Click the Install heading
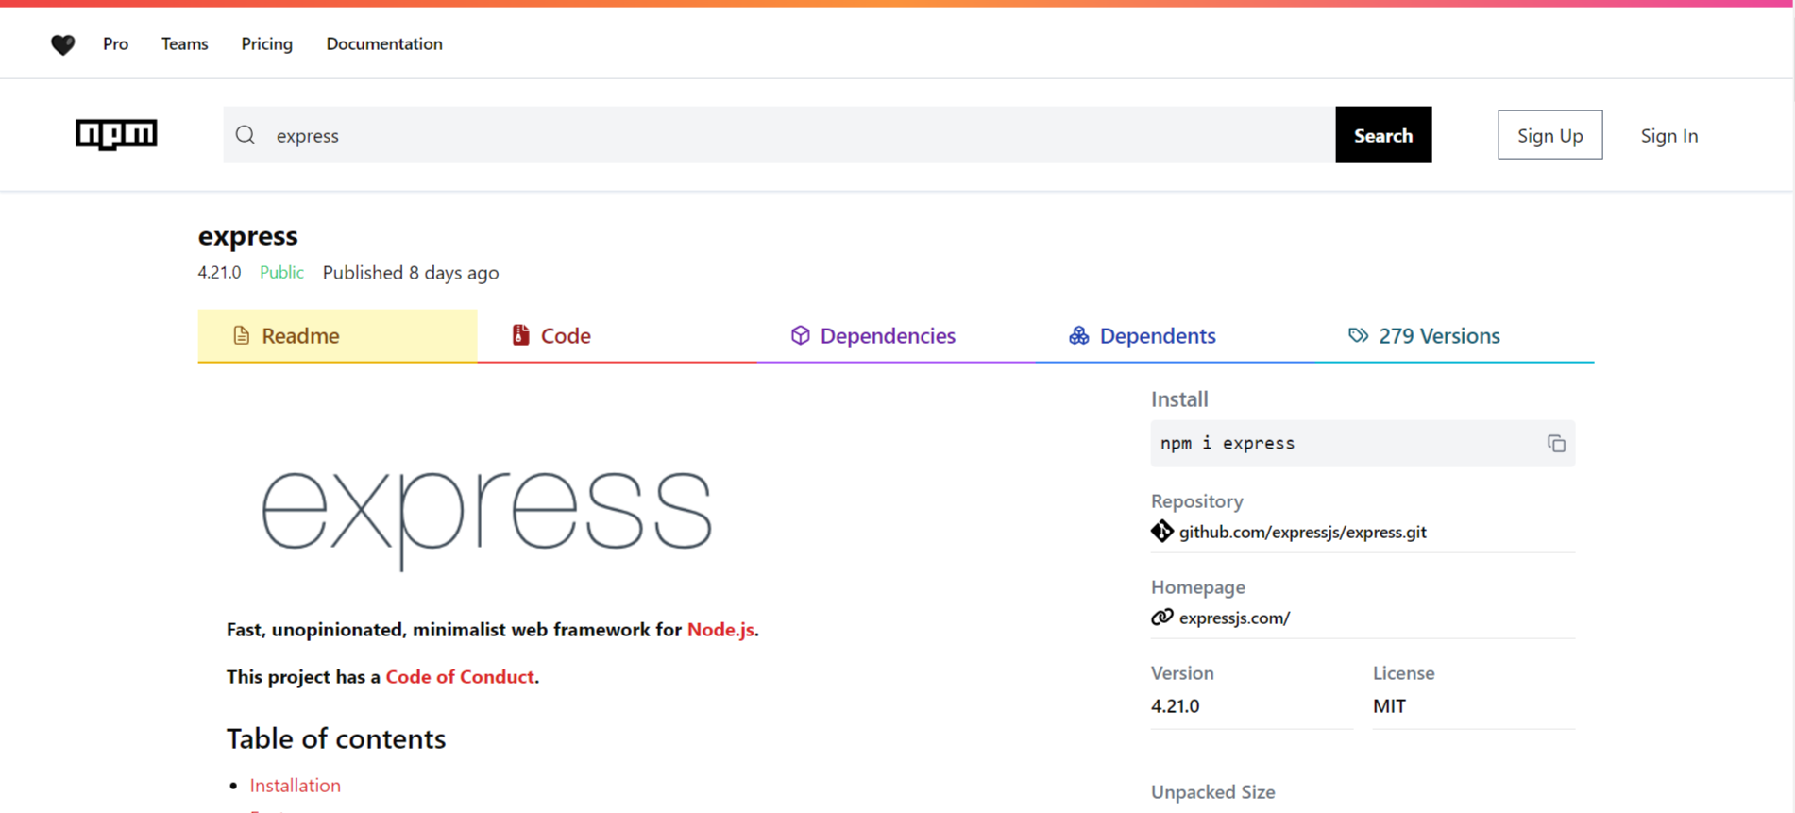The width and height of the screenshot is (1795, 813). click(x=1179, y=398)
